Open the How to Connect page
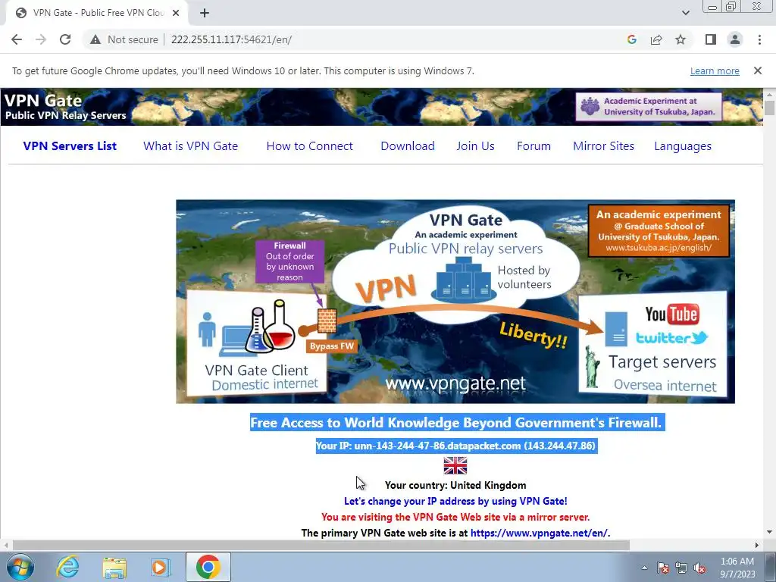Screen dimensions: 776x582 pos(310,146)
